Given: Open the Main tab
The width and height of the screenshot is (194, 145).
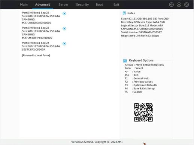Looking at the screenshot, I should click(24, 4).
